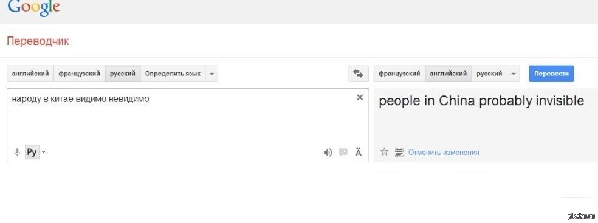Image resolution: width=598 pixels, height=223 pixels.
Task: Select французский as target language
Action: 399,74
